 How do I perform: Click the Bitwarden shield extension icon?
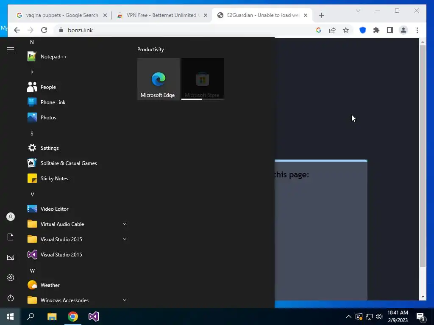pyautogui.click(x=363, y=30)
